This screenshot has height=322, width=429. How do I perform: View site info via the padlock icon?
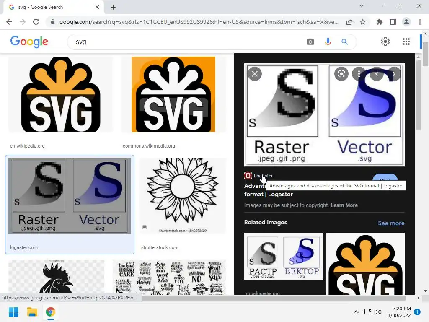point(53,22)
